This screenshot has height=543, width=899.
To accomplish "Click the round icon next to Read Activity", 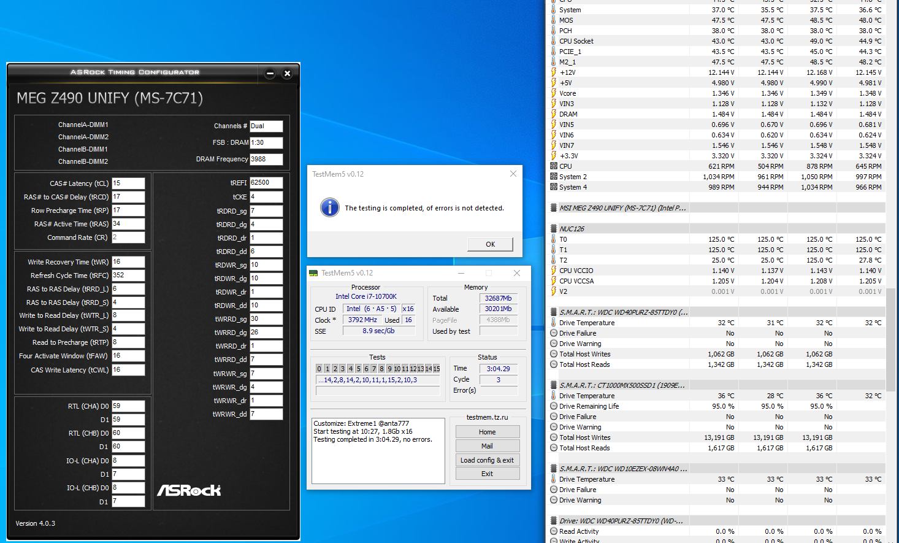I will (554, 531).
